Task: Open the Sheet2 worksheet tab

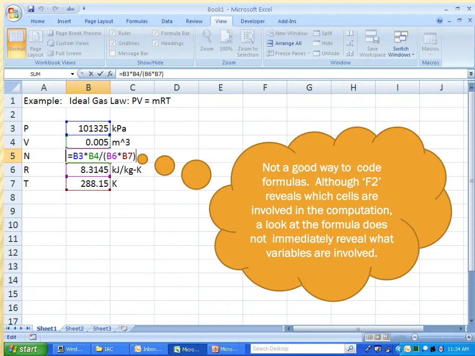Action: click(74, 329)
